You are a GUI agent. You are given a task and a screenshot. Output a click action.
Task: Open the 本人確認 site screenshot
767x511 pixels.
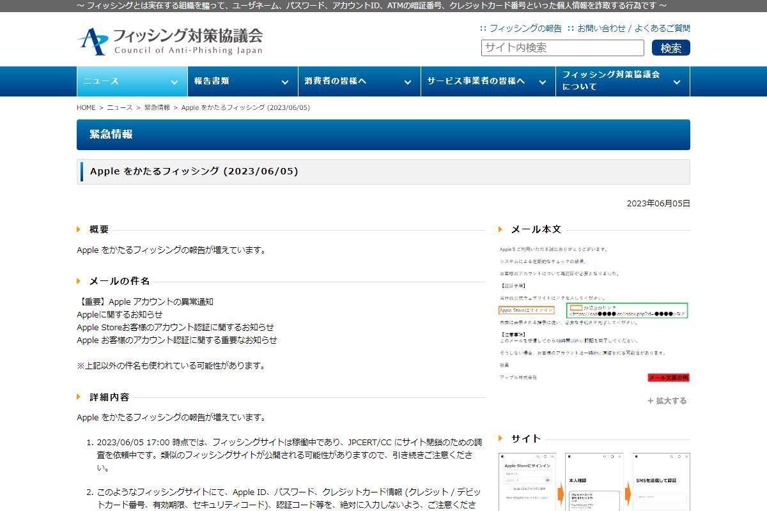pos(594,482)
